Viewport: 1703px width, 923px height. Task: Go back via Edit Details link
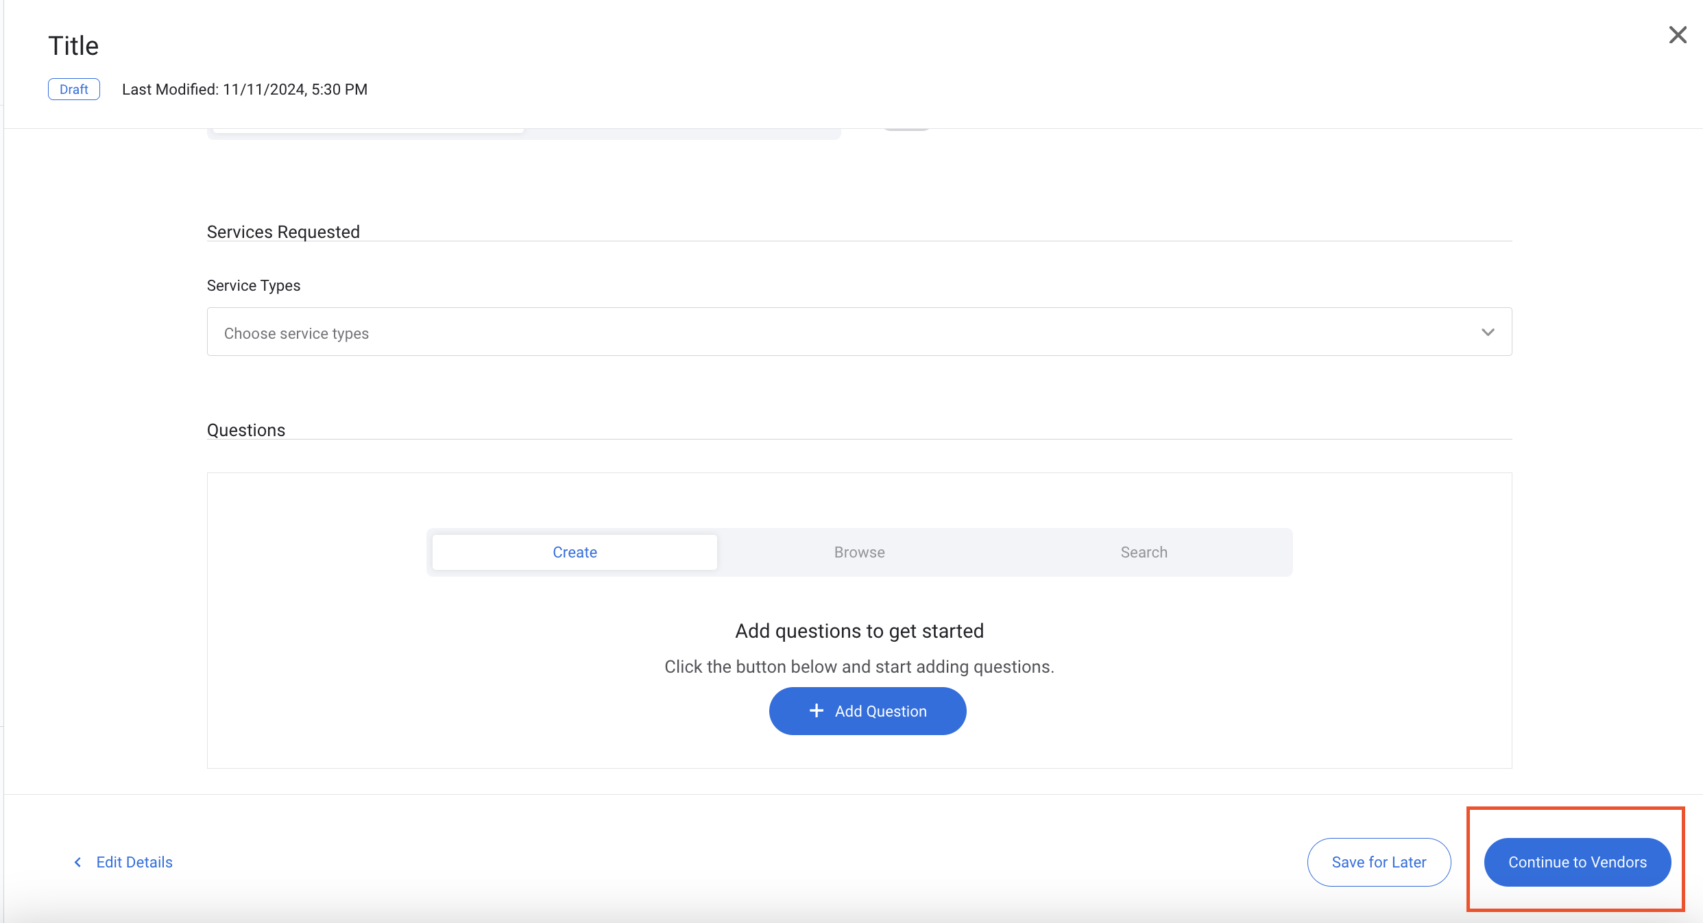click(x=134, y=862)
